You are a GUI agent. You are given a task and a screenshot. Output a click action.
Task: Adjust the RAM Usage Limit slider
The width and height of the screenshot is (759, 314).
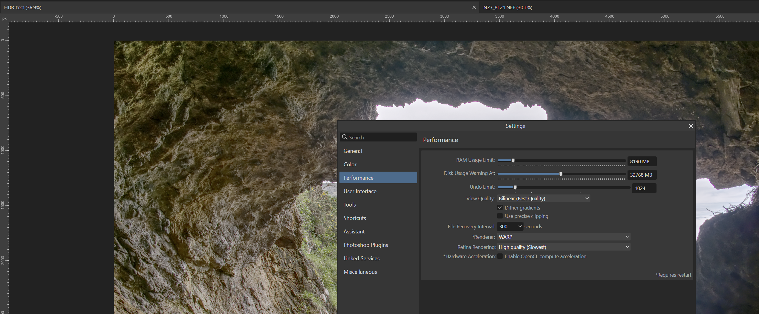click(x=513, y=161)
